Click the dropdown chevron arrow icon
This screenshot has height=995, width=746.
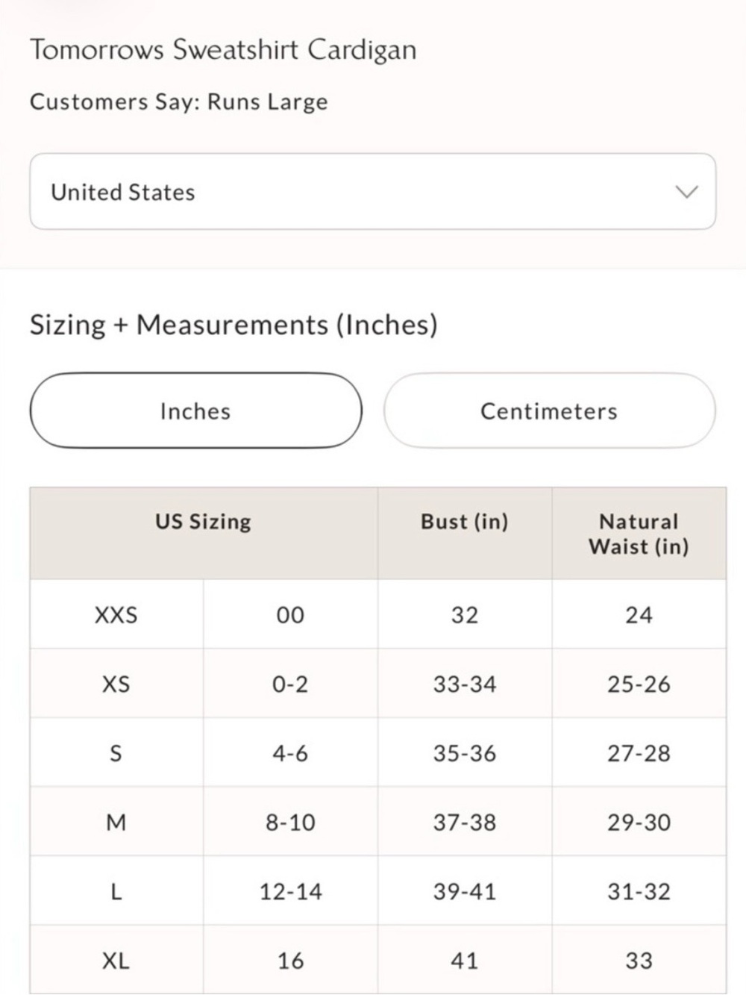(686, 192)
